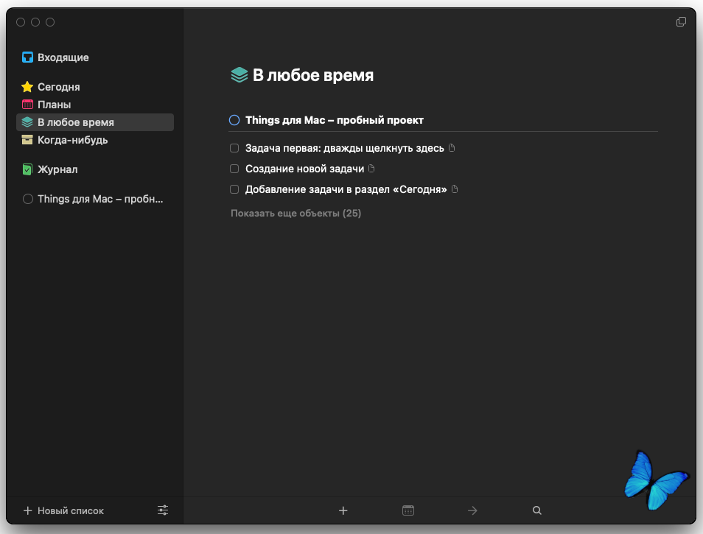This screenshot has width=703, height=534.
Task: Open new window icon at top right
Action: pos(681,22)
